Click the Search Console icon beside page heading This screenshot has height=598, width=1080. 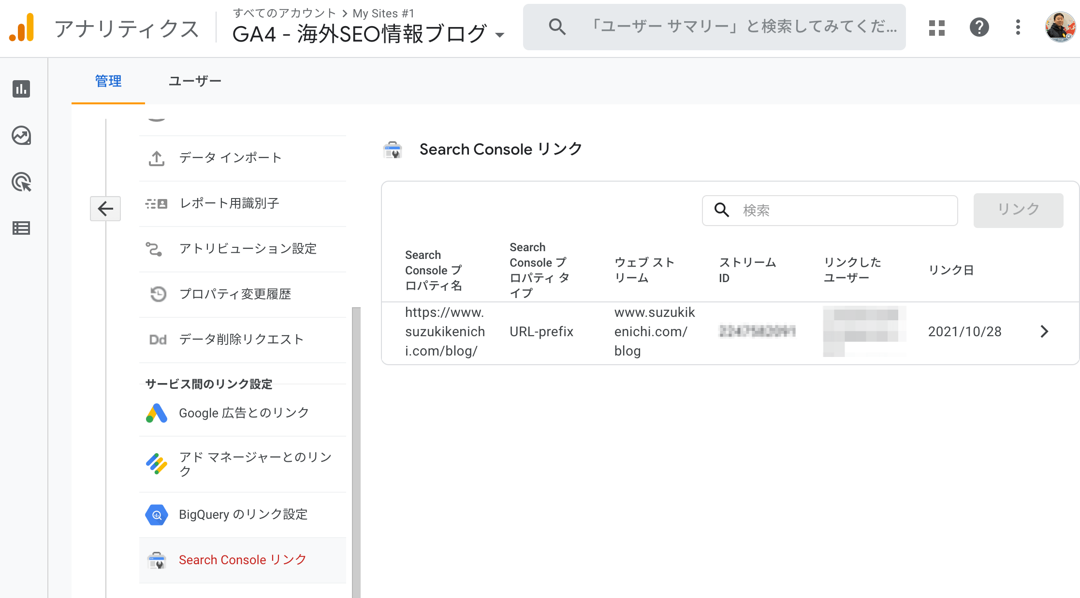pyautogui.click(x=393, y=150)
